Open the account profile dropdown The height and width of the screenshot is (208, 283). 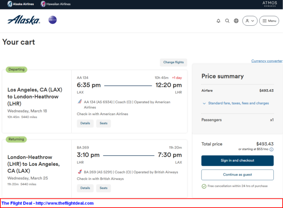(x=250, y=21)
